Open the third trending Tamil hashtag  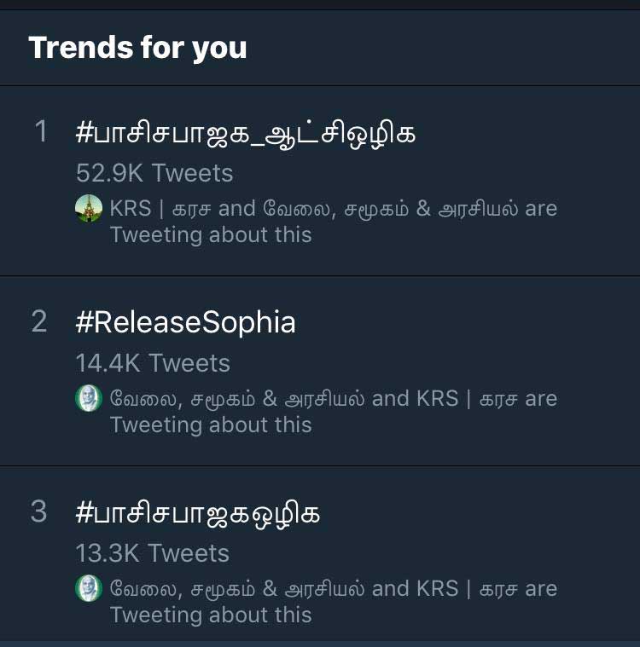pyautogui.click(x=197, y=514)
